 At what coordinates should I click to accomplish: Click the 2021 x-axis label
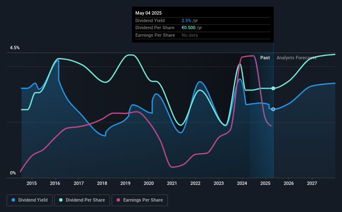tap(172, 183)
